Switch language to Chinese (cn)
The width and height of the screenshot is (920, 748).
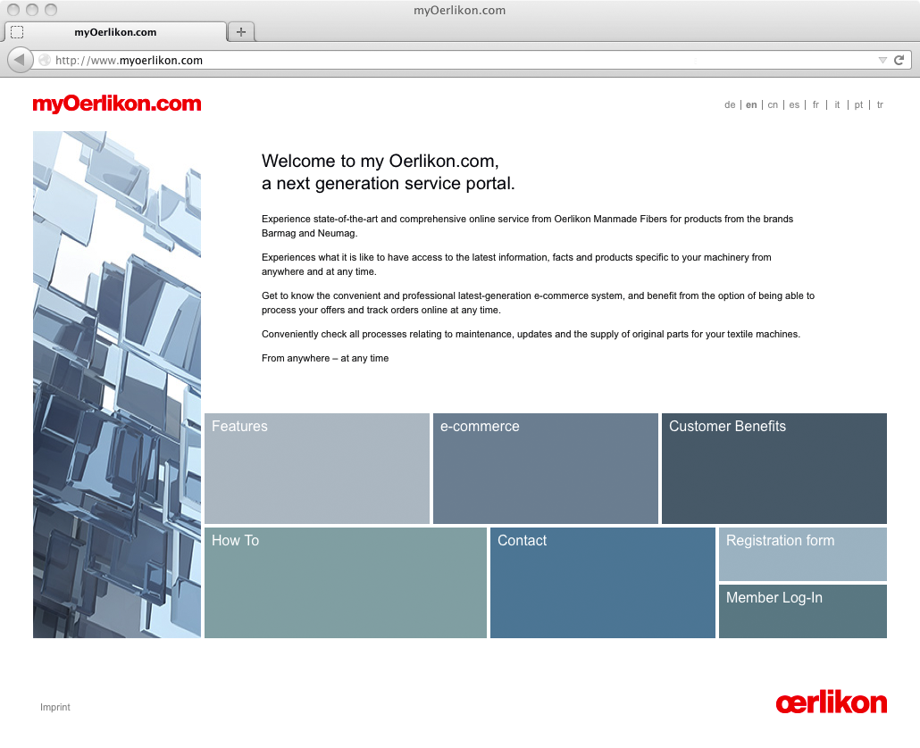tap(773, 105)
